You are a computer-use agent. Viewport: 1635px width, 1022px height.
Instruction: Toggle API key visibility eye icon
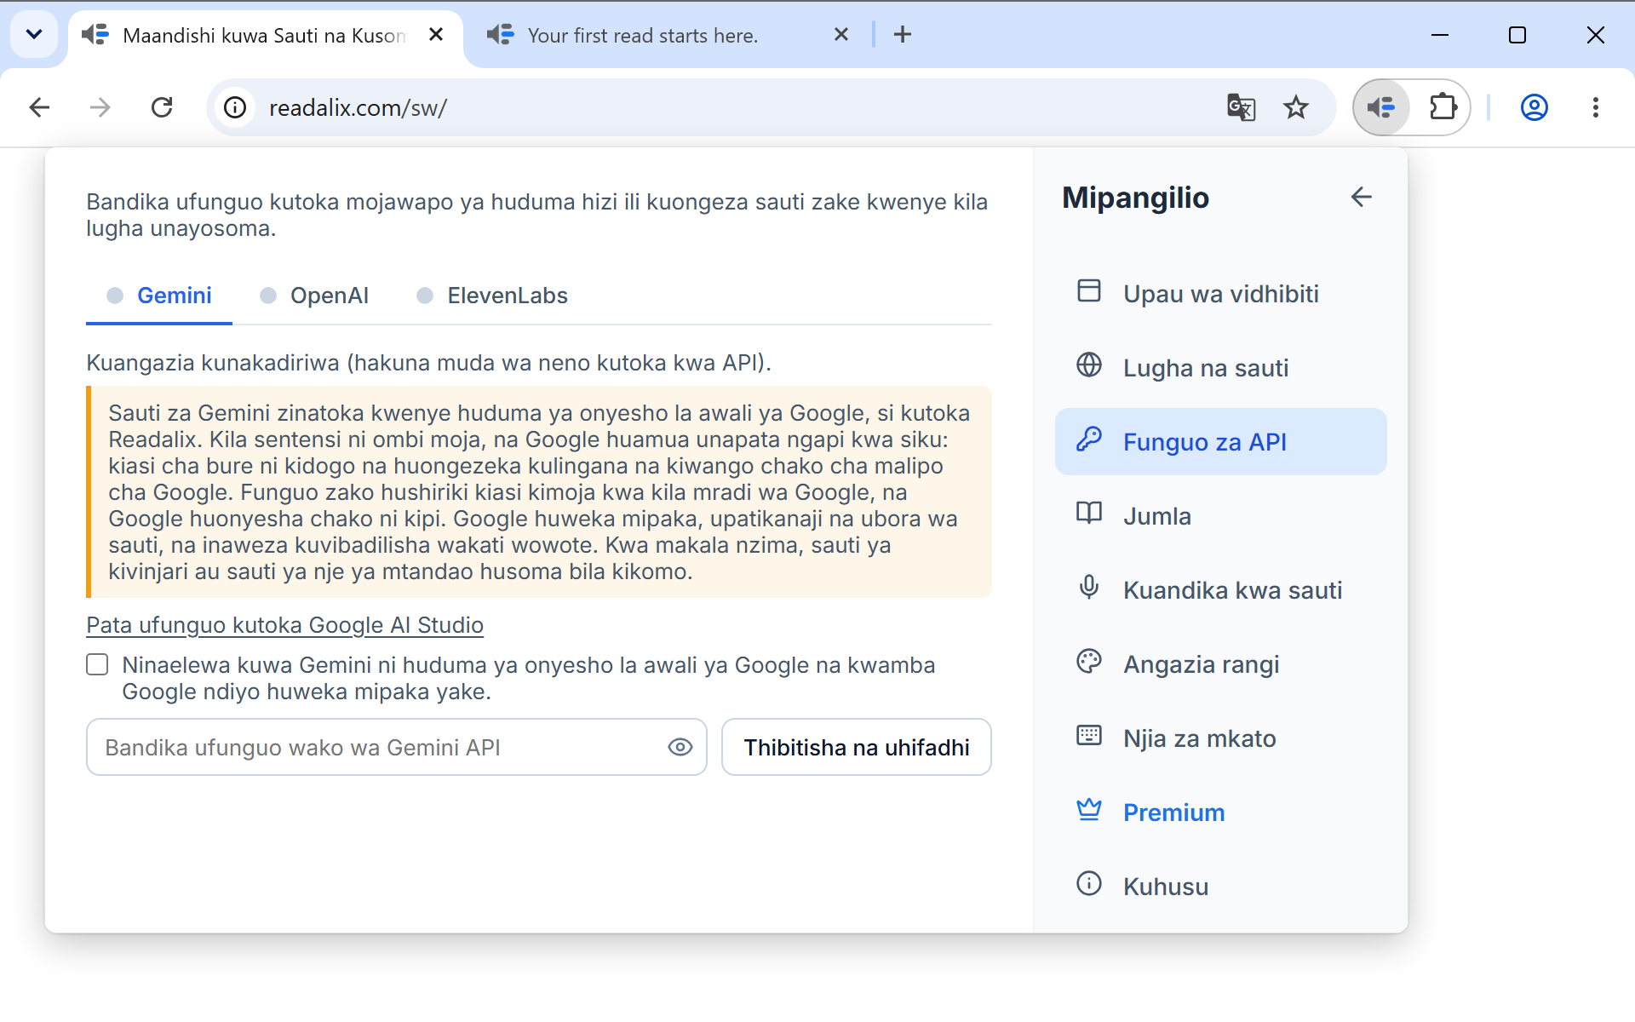(x=680, y=748)
